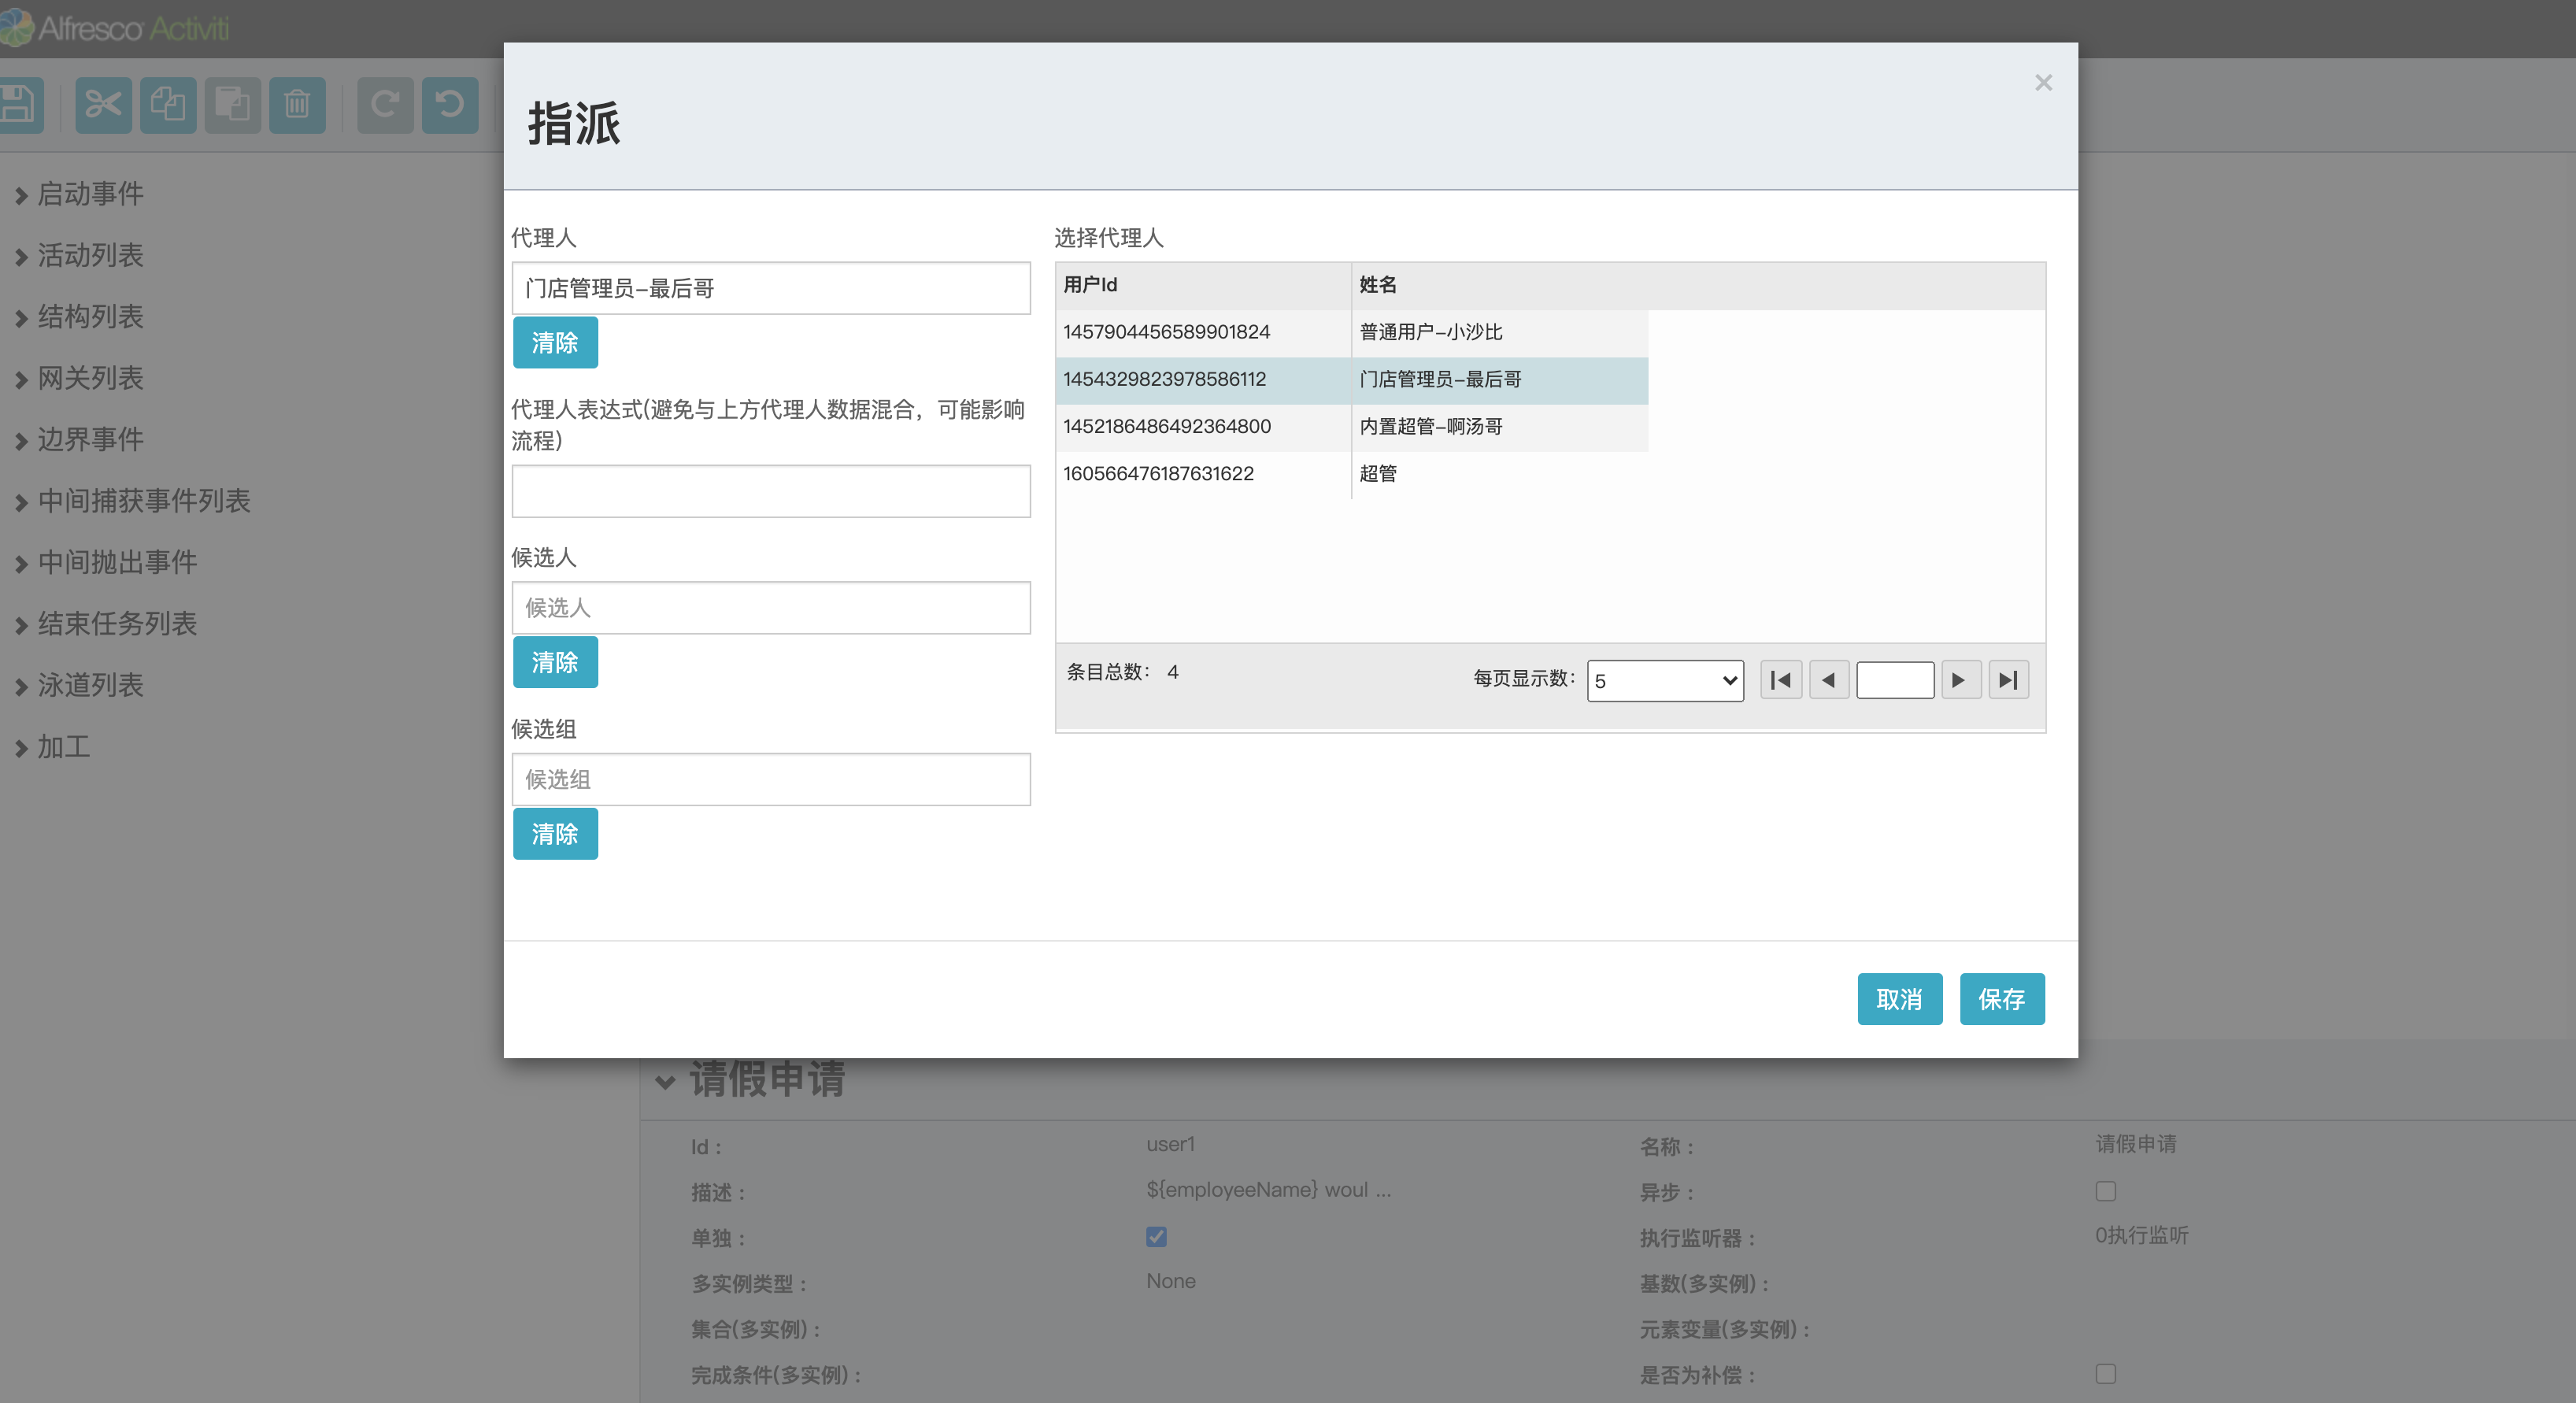Image resolution: width=2576 pixels, height=1403 pixels.
Task: Open the 每页显示数 dropdown
Action: [x=1665, y=681]
